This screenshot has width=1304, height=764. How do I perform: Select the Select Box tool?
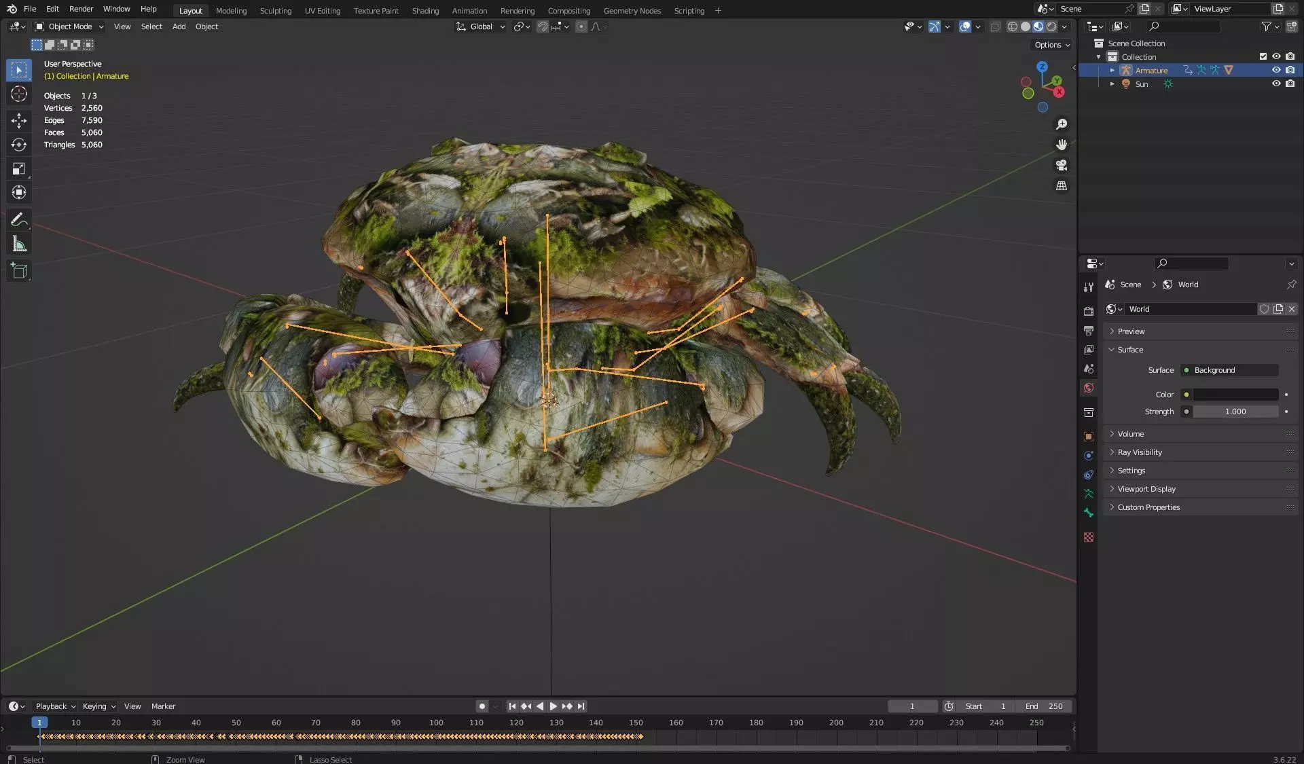pyautogui.click(x=19, y=70)
